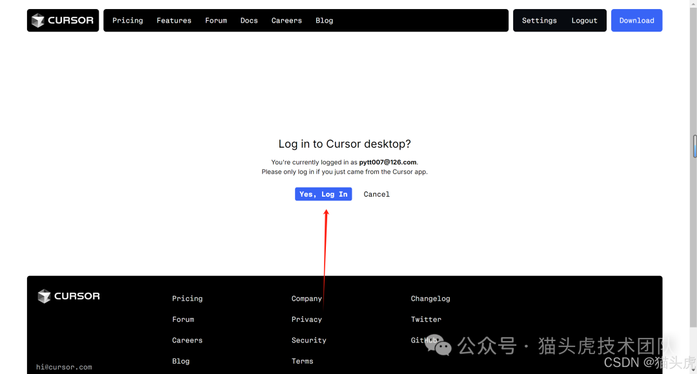The width and height of the screenshot is (697, 374).
Task: Click the email pytt007@126.com text
Action: click(388, 162)
